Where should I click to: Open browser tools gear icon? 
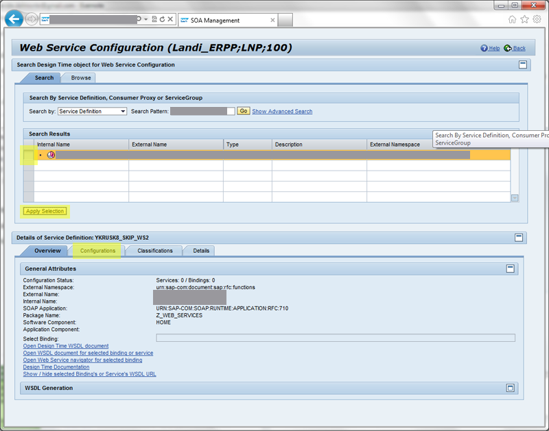tap(537, 19)
